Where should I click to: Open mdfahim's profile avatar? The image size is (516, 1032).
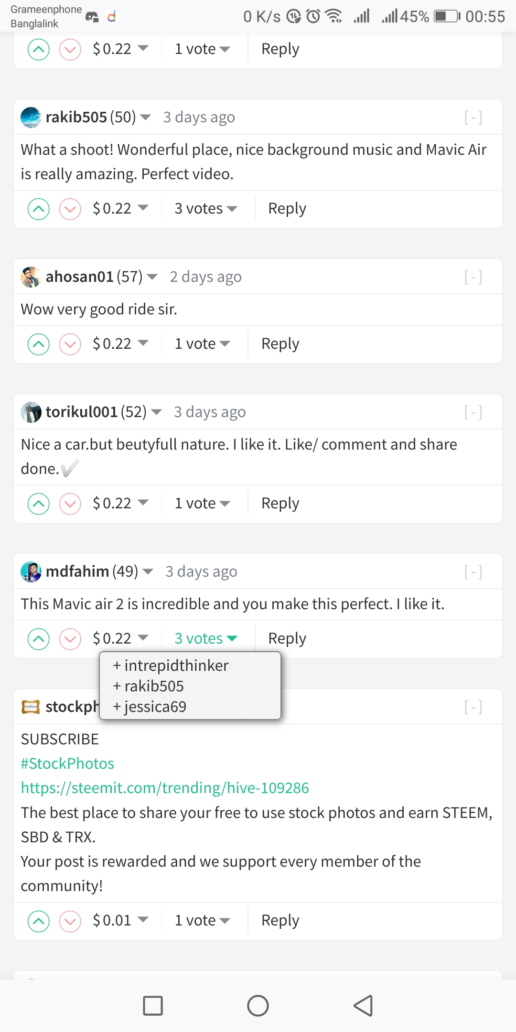(x=31, y=571)
